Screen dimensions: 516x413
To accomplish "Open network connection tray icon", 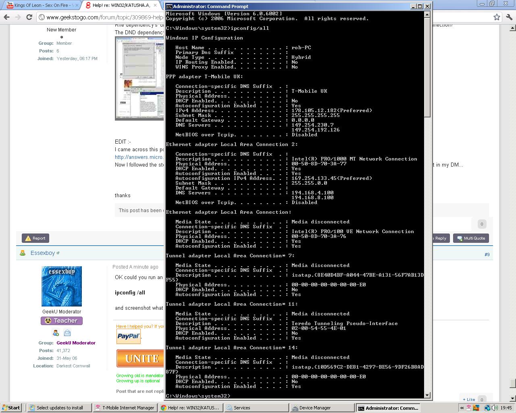I will coord(487,408).
